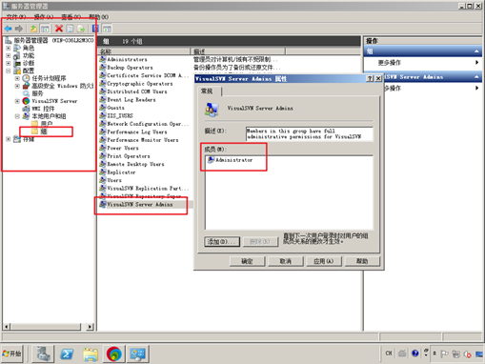485x364 pixels.
Task: Expand the 角色 tree node
Action: coord(9,48)
